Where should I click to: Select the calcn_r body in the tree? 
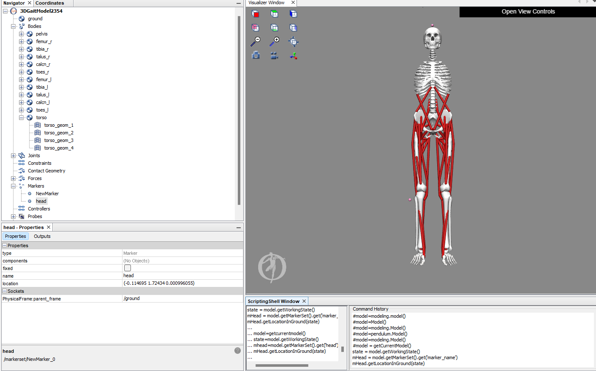[x=43, y=64]
